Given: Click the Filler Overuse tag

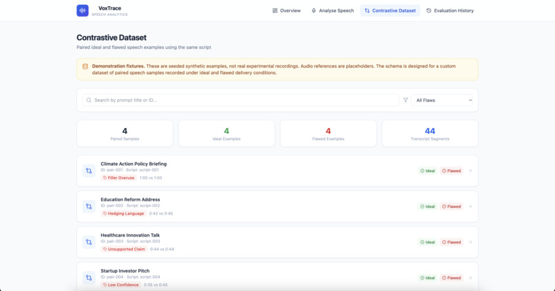Looking at the screenshot, I should [x=118, y=178].
